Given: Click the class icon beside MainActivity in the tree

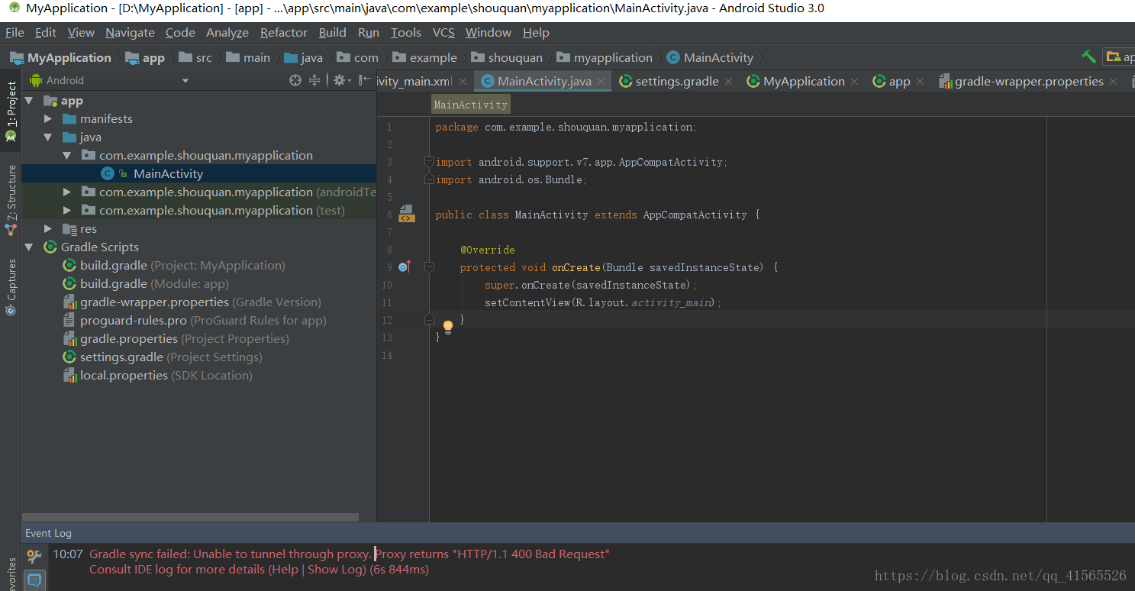Looking at the screenshot, I should [x=108, y=173].
